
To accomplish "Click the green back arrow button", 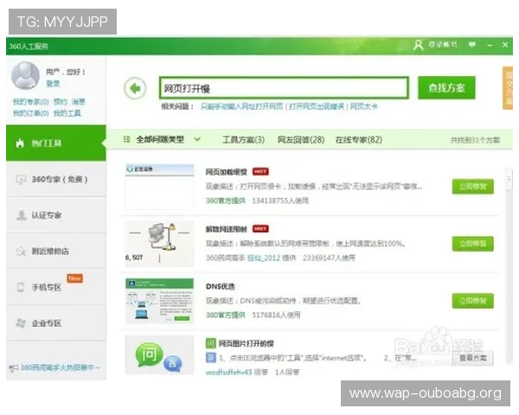I will [135, 88].
